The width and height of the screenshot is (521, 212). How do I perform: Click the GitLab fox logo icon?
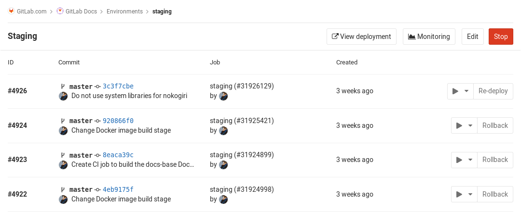pyautogui.click(x=11, y=11)
